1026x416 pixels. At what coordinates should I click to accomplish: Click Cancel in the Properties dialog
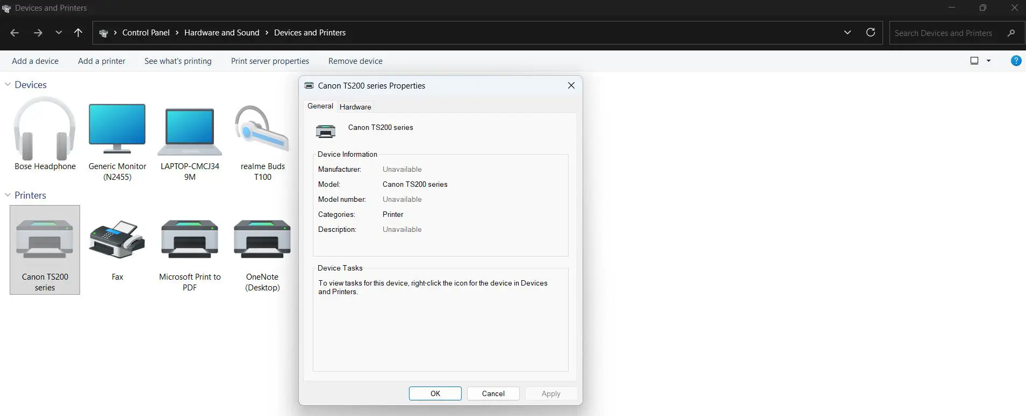[493, 393]
